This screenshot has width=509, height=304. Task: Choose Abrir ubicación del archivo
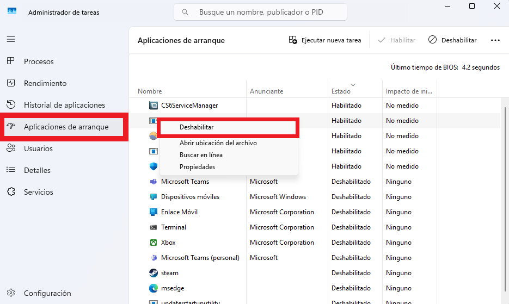[x=218, y=142]
